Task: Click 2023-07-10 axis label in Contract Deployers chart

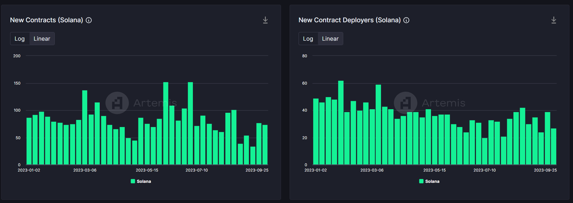Action: click(x=485, y=170)
